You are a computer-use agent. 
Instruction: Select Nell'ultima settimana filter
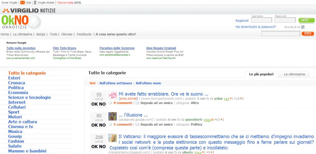pyautogui.click(x=116, y=83)
